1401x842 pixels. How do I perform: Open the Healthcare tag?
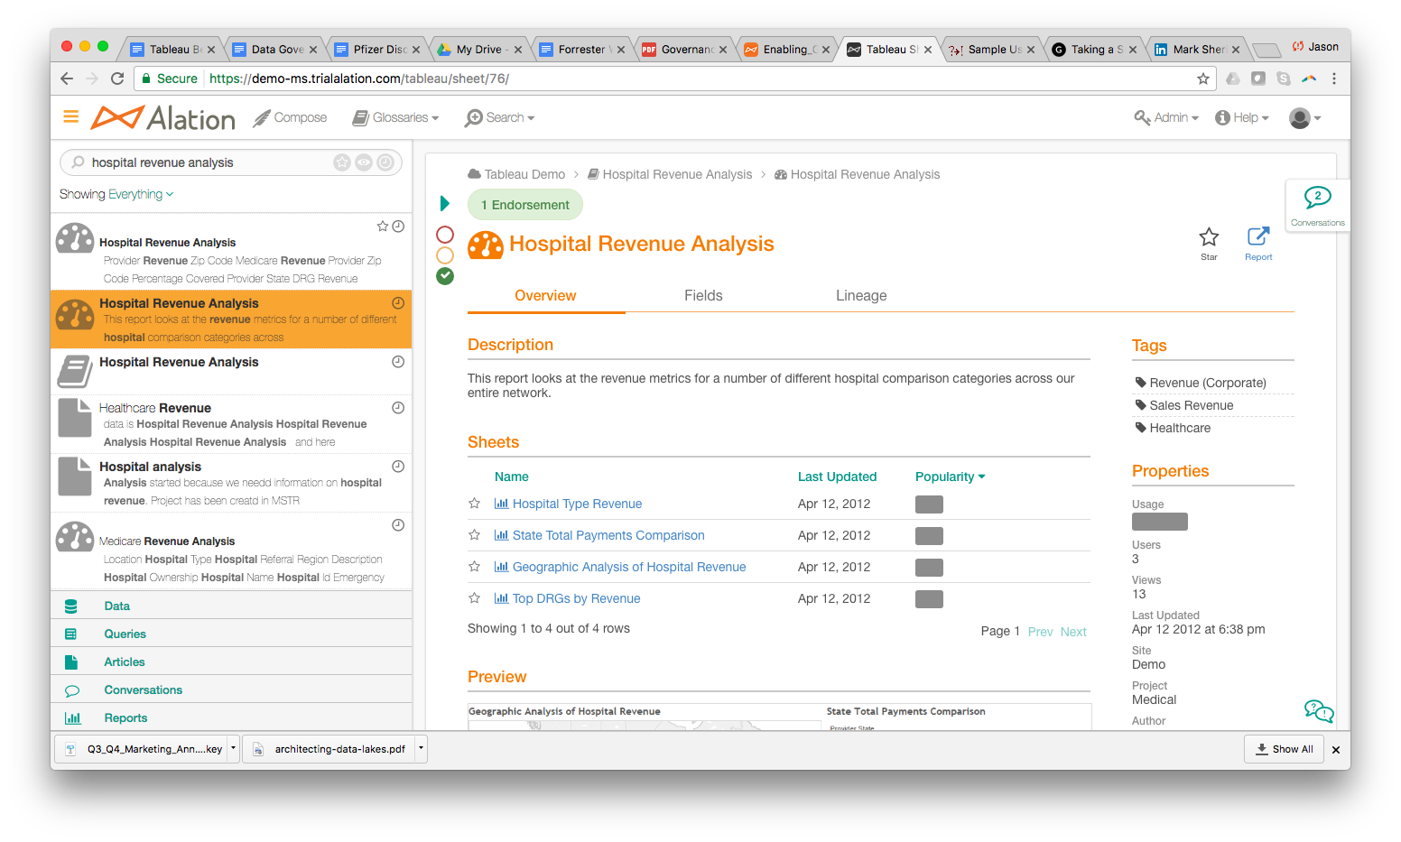tap(1180, 428)
